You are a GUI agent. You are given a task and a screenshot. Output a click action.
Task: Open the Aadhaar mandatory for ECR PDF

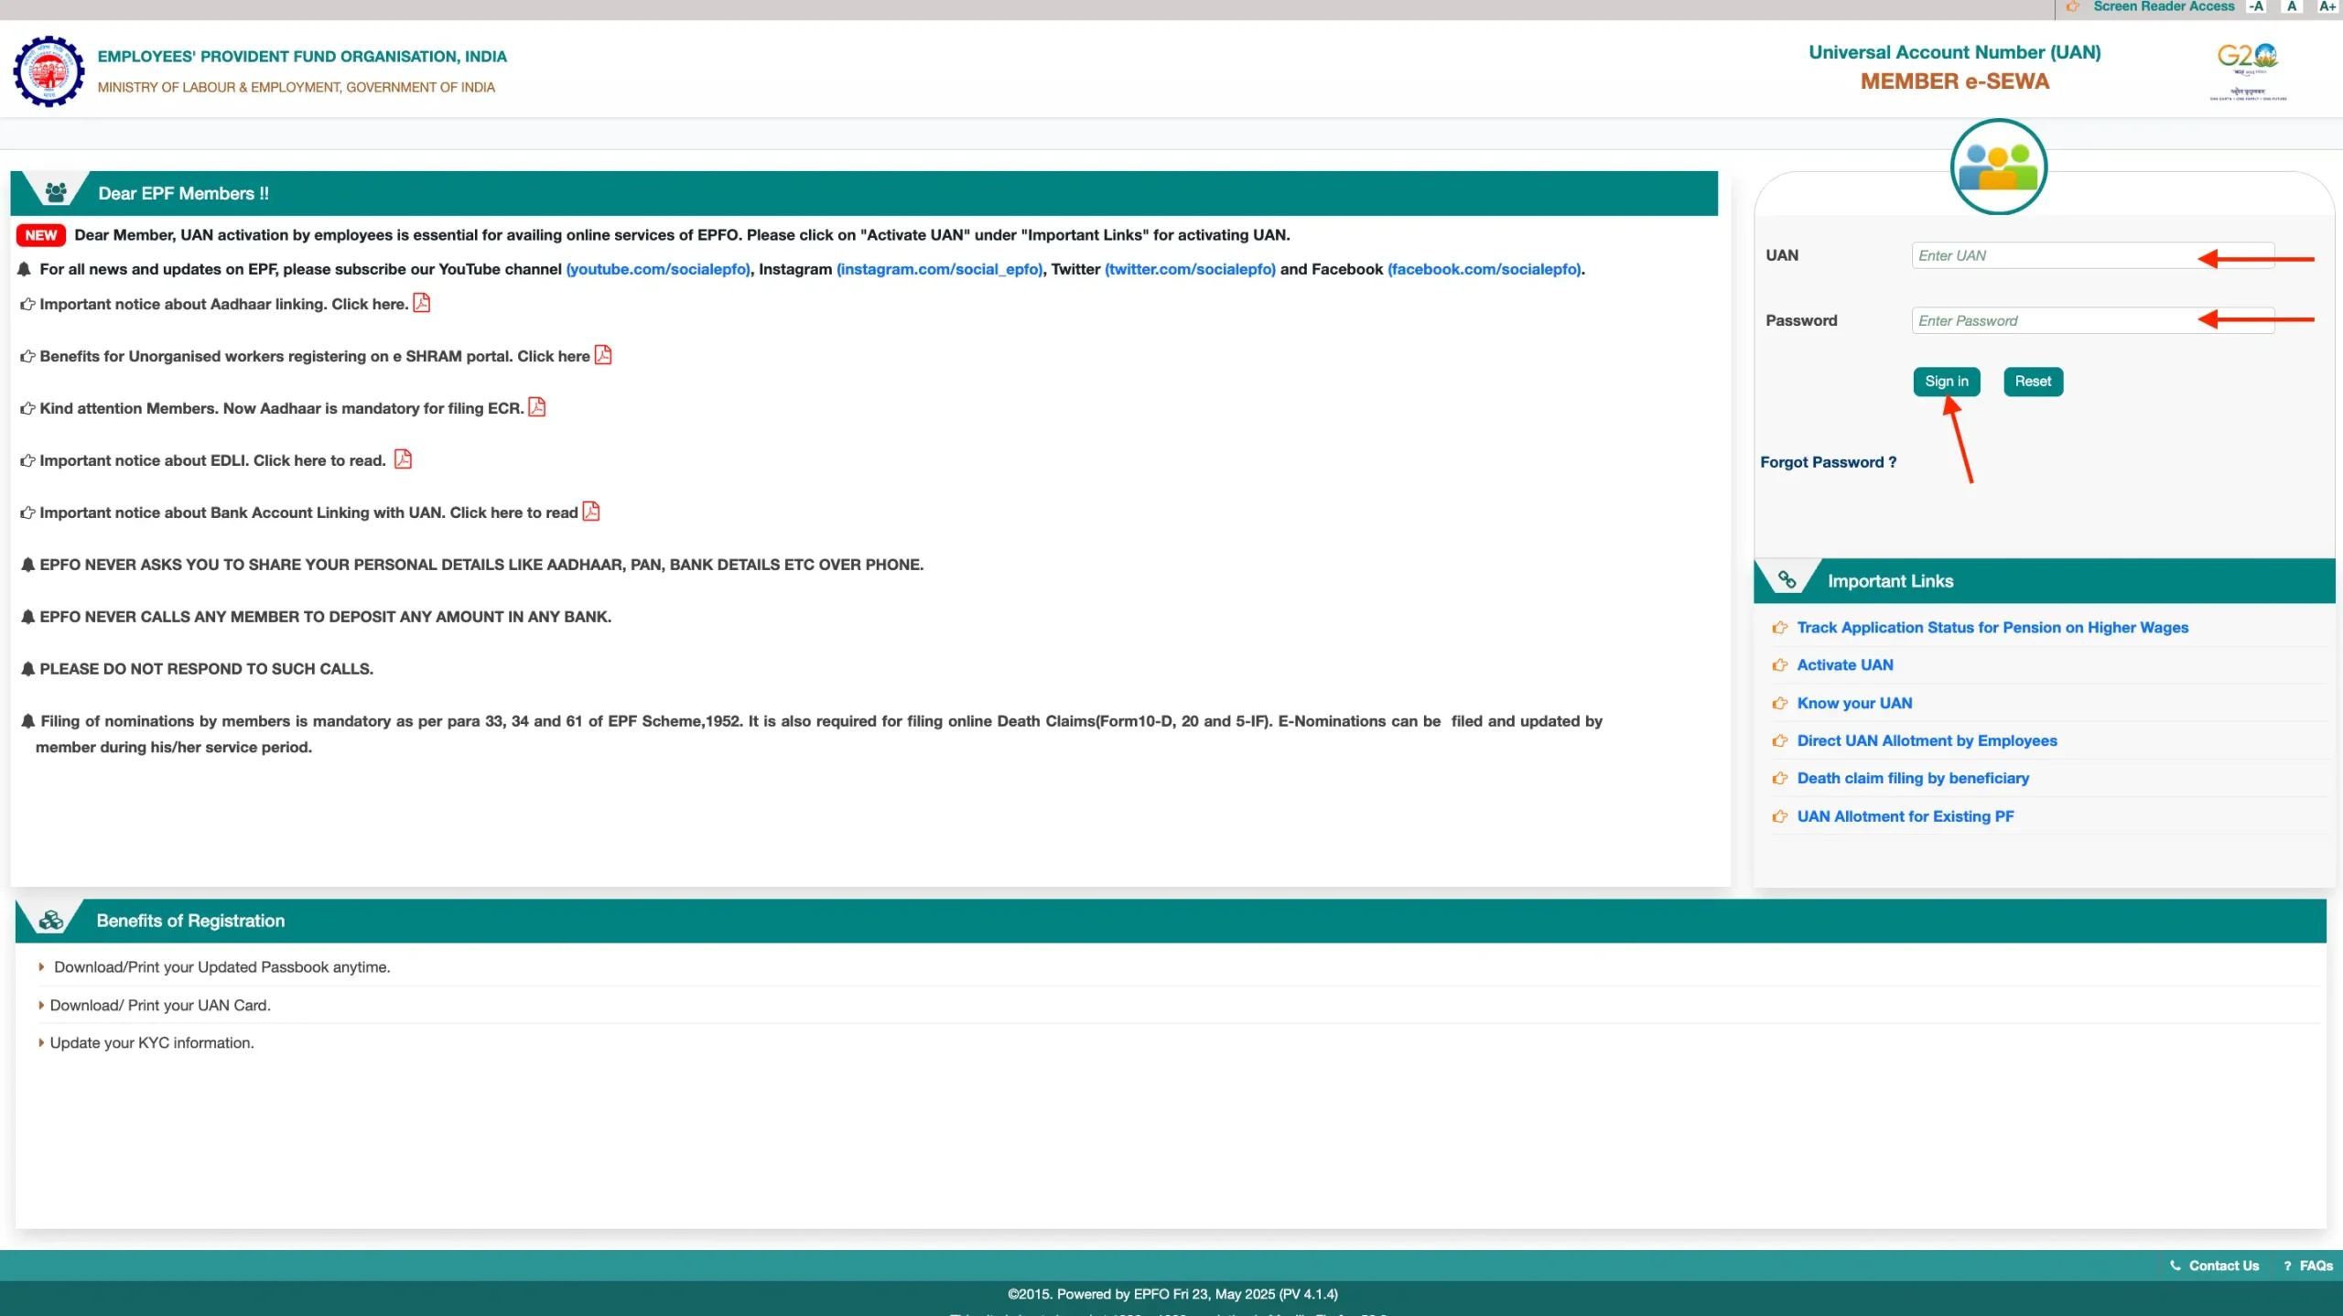535,407
